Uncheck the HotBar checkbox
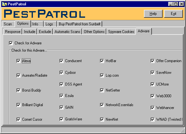186x134 pixels. [x=102, y=61]
